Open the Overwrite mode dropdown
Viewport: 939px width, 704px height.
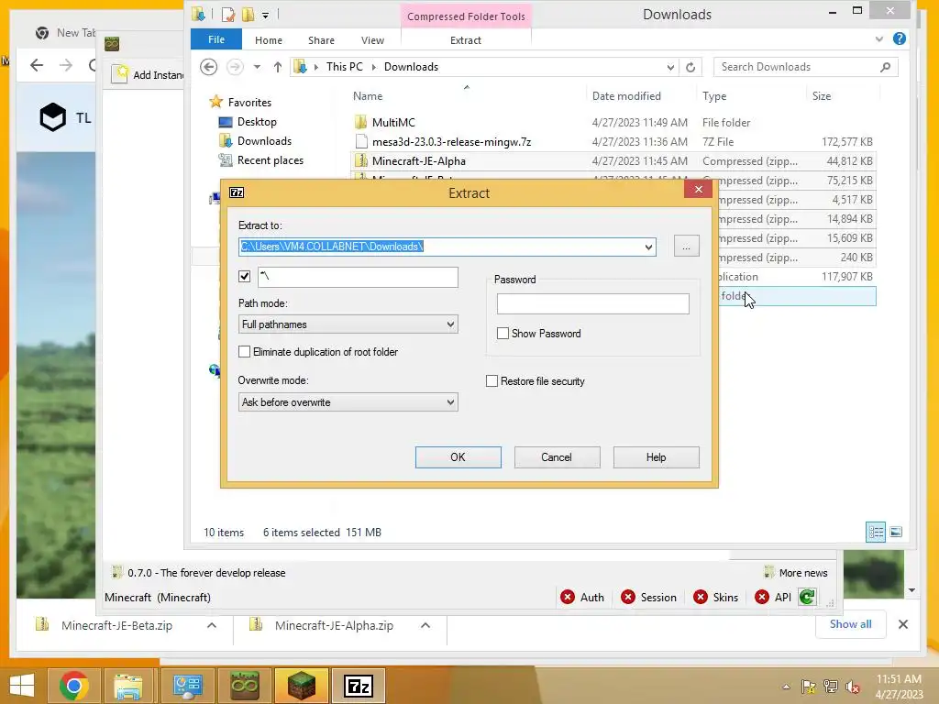(348, 402)
